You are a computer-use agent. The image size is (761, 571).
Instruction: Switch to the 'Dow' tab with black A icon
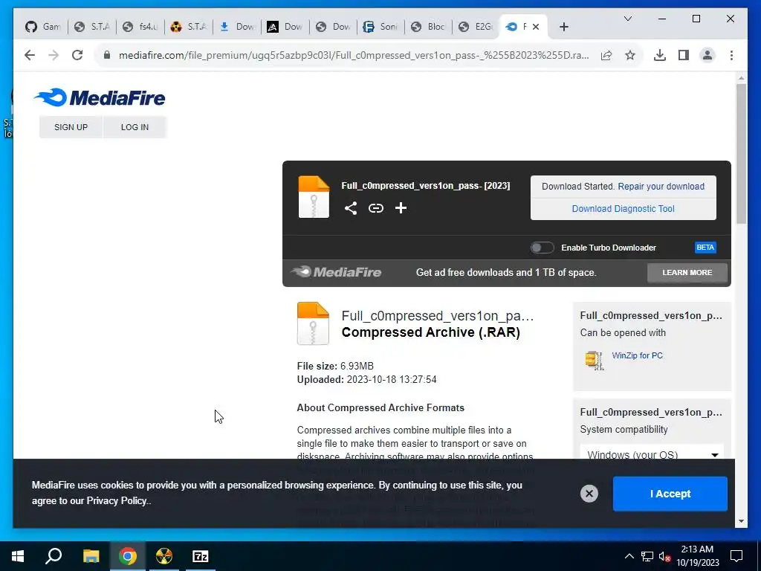[x=285, y=27]
